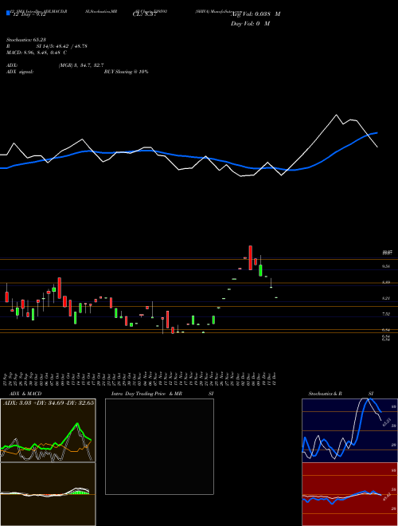Viewport: 398px width, 526px height.
Task: Click the red RSI chart panel
Action: (349, 494)
